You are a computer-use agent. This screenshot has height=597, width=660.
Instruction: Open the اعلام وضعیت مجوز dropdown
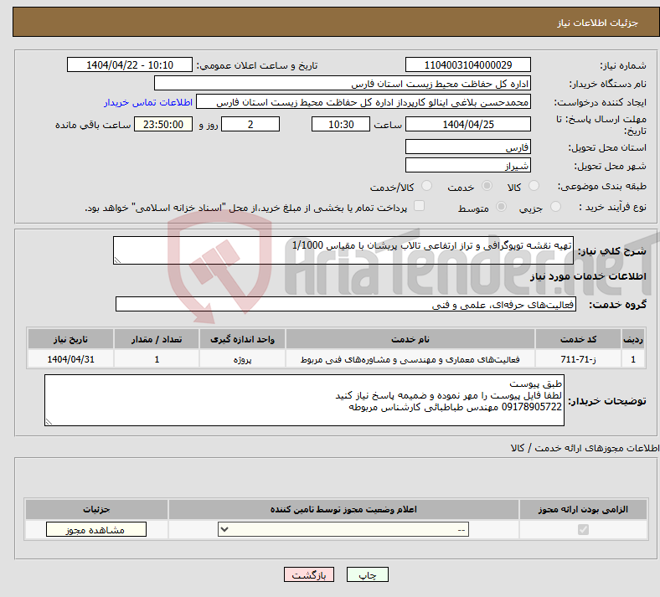tap(343, 529)
